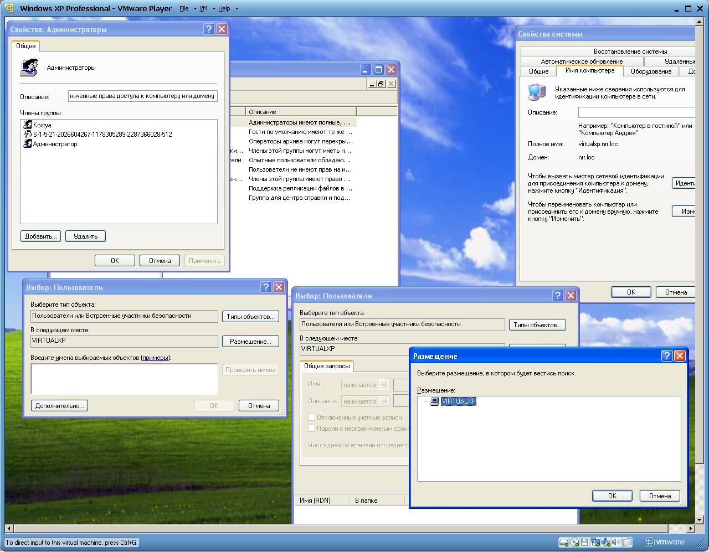
Task: Open the примеры link
Action: point(155,358)
